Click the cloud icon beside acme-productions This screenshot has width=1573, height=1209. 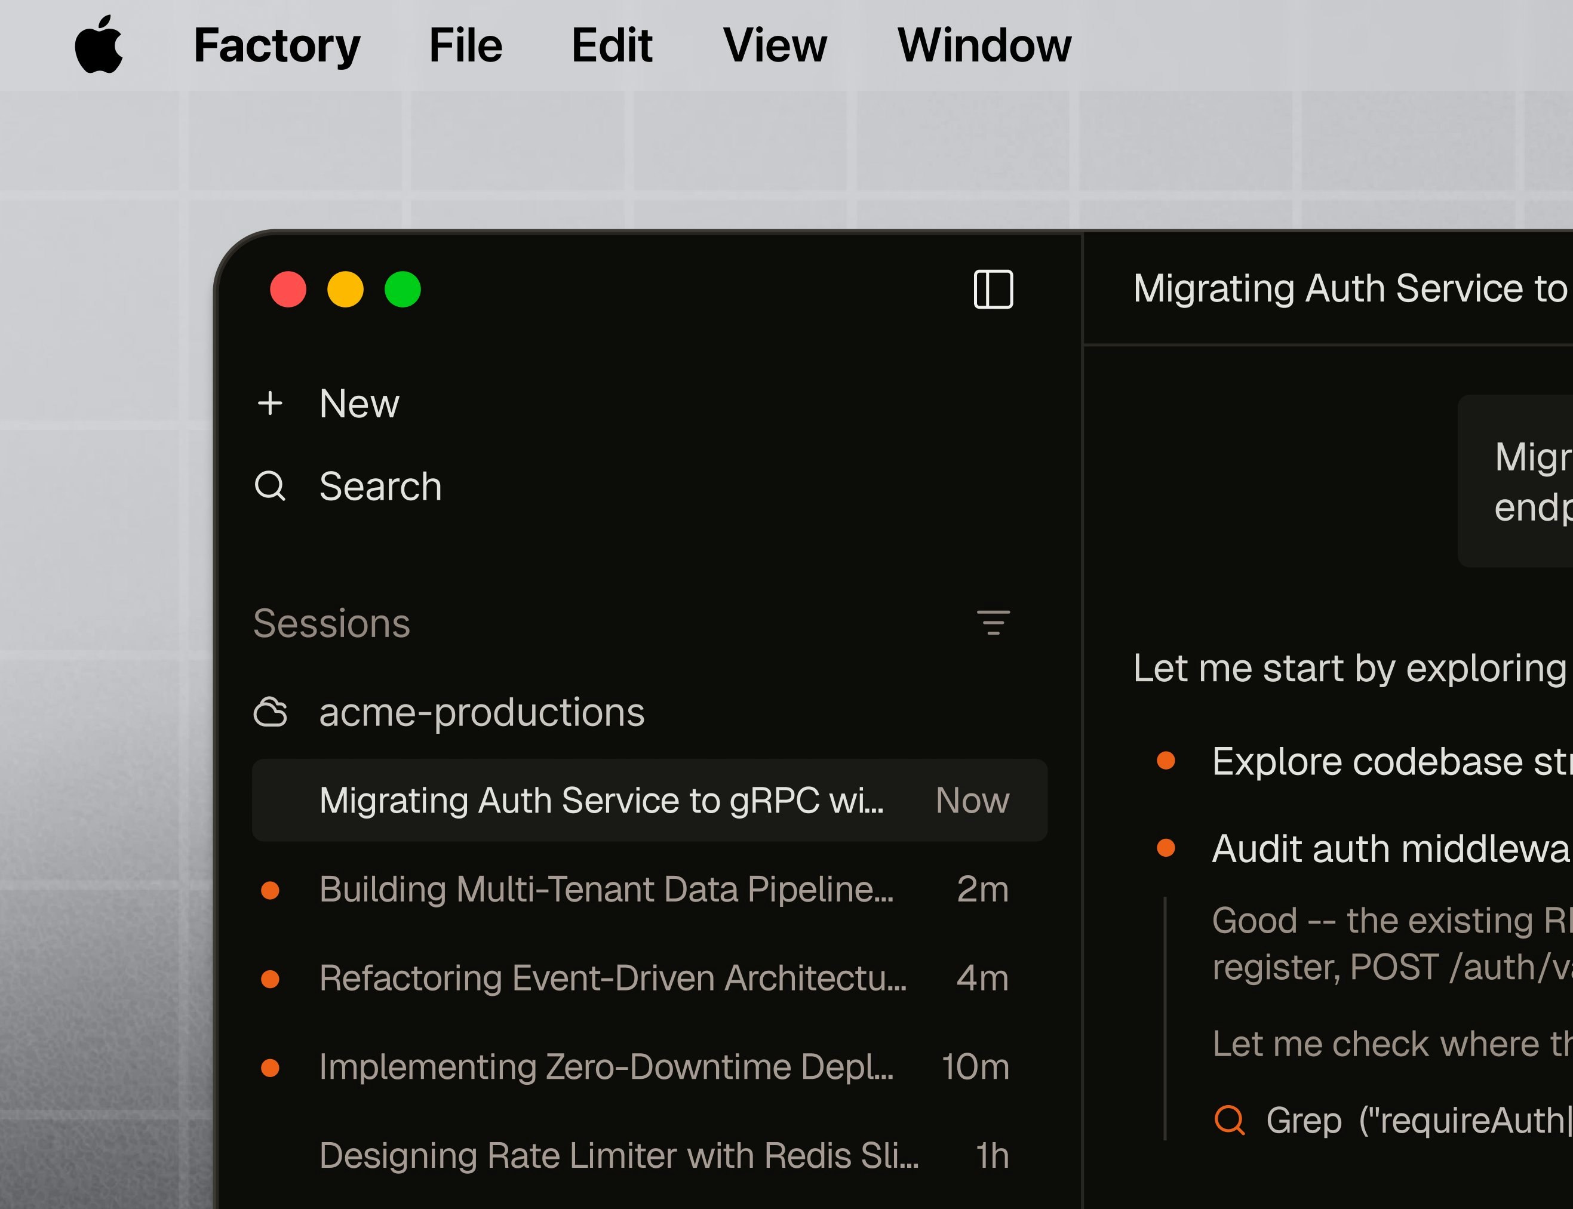click(271, 712)
